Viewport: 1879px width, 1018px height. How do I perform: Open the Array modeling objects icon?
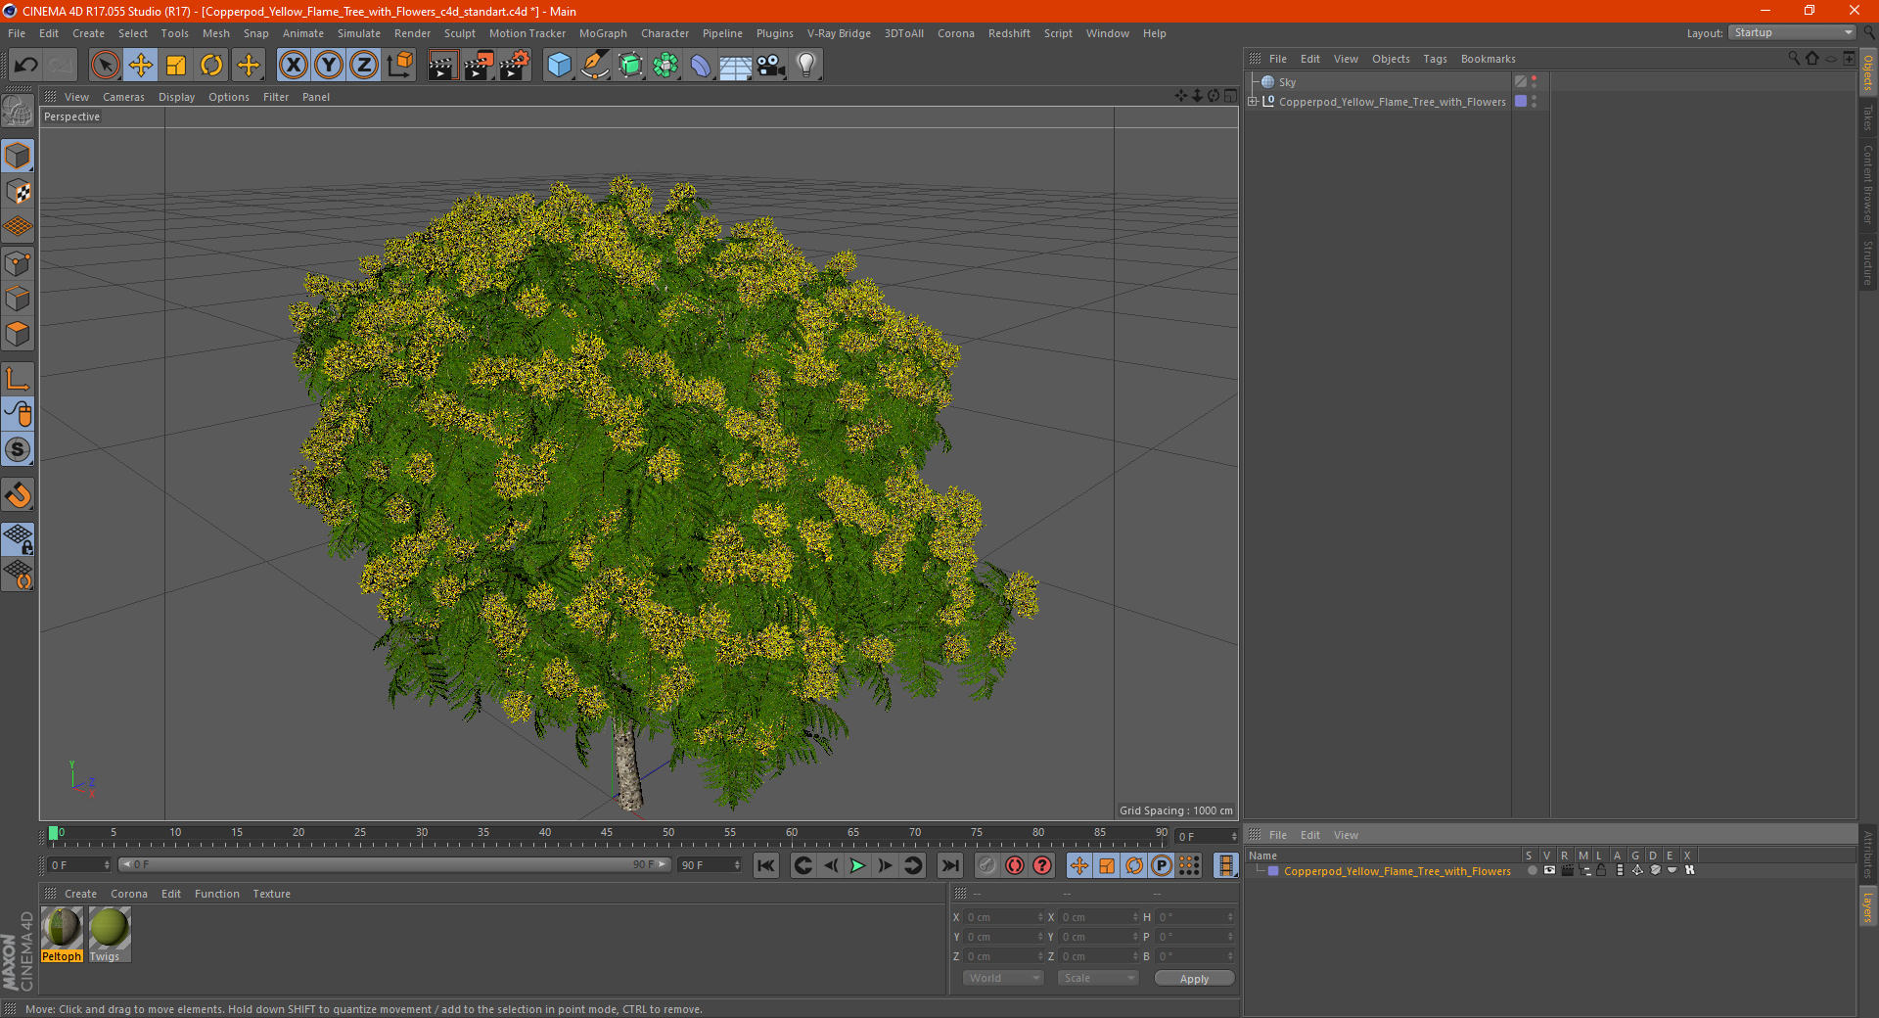click(665, 66)
